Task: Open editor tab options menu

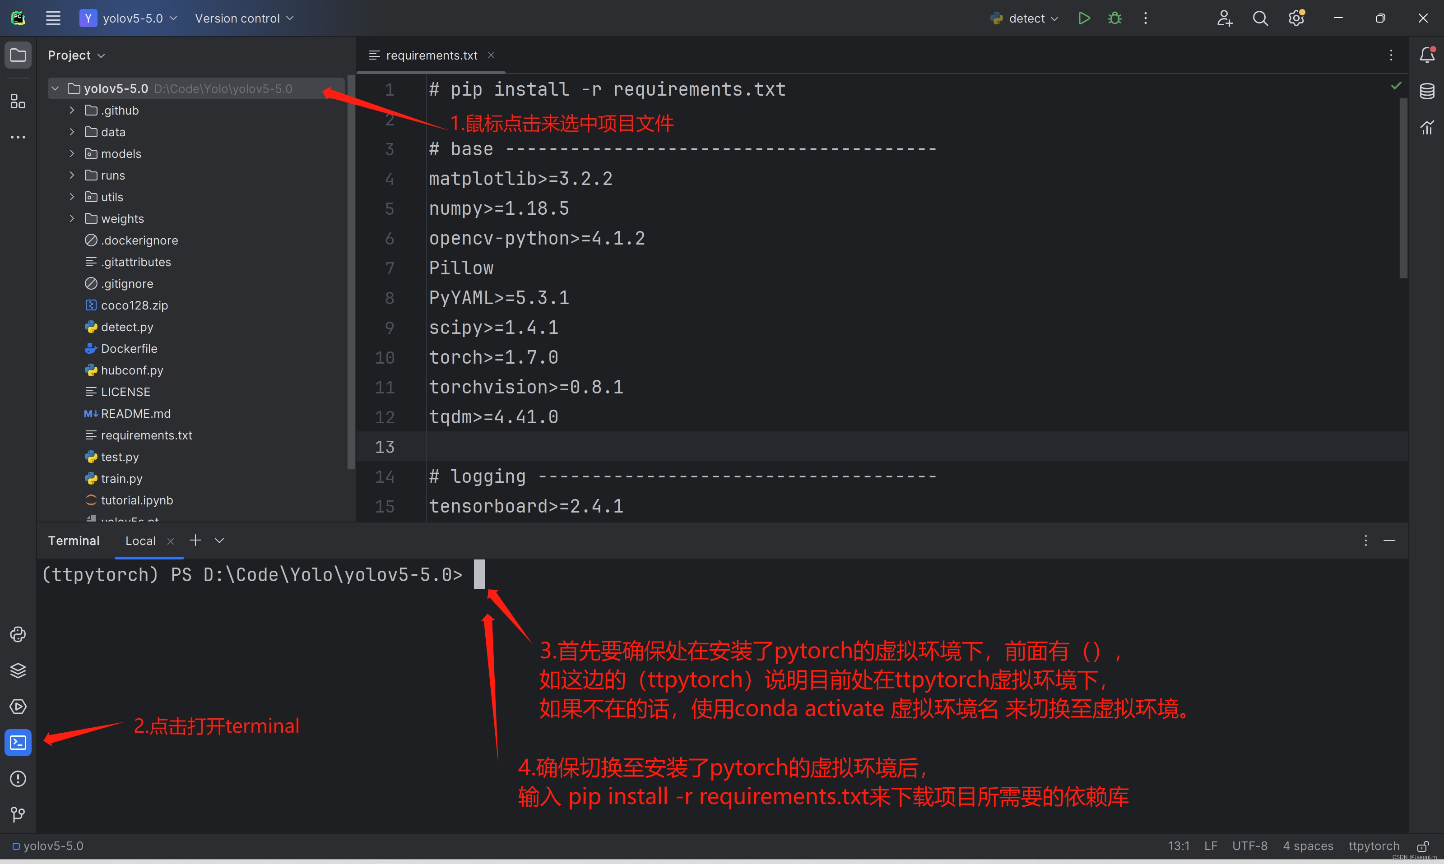Action: (1391, 55)
